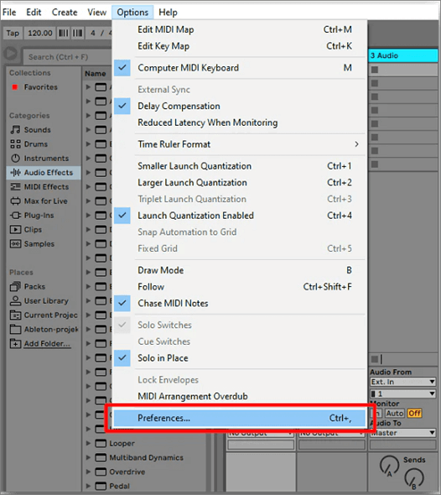This screenshot has height=495, width=441.
Task: Click the Send B knob
Action: (414, 478)
